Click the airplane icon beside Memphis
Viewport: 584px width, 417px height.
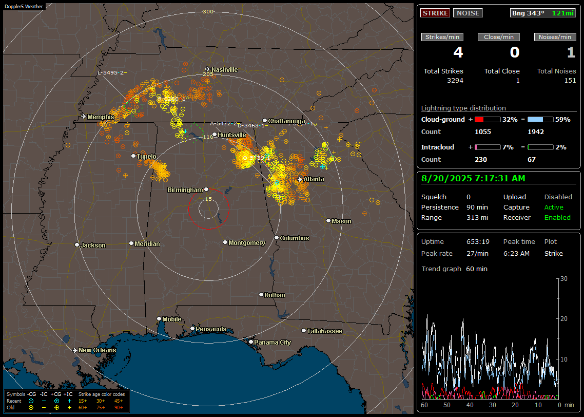pos(84,117)
